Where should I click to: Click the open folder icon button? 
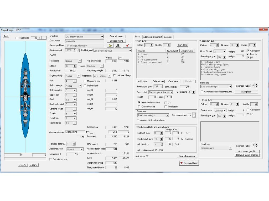[x=111, y=46]
